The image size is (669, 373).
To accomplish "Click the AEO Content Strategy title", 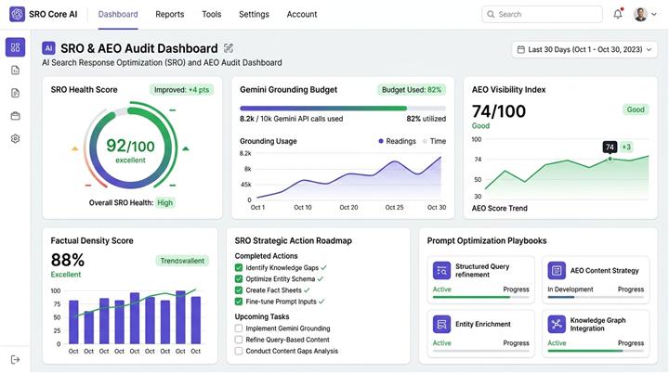I will click(x=605, y=270).
